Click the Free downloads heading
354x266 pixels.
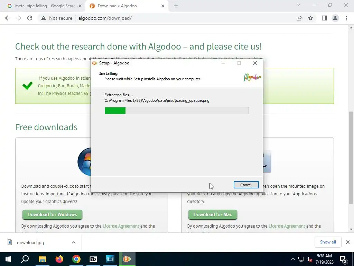46,127
